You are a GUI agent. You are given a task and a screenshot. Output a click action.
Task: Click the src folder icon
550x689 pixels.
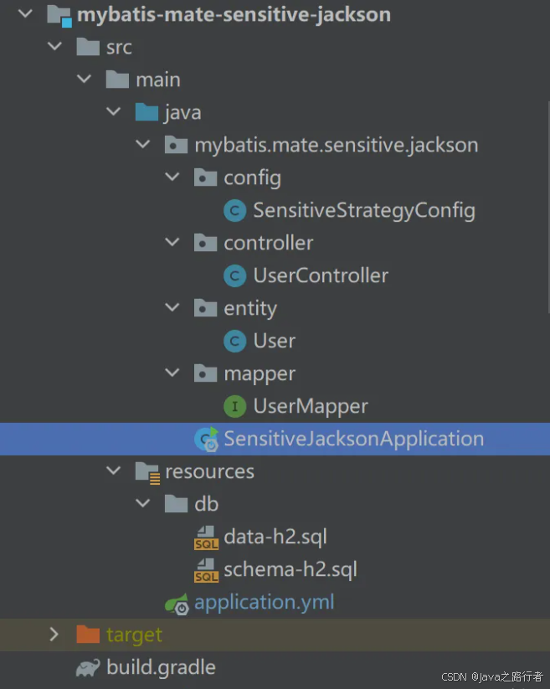click(x=88, y=47)
